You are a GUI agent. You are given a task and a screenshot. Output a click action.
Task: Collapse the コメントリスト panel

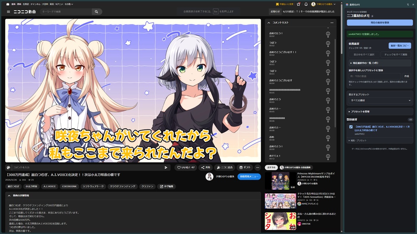pos(269,23)
